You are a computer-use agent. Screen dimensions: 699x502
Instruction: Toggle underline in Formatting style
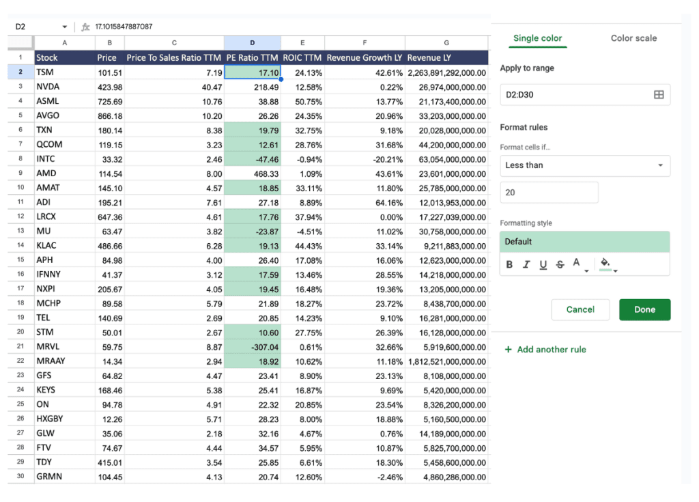[543, 263]
